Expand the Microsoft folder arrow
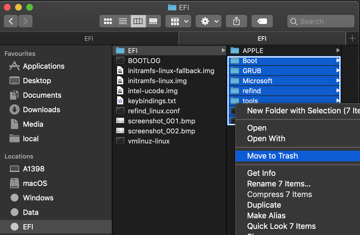 pos(338,81)
